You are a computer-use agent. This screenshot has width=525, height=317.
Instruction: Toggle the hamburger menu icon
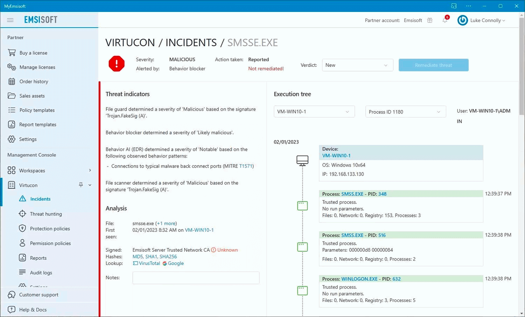click(10, 20)
